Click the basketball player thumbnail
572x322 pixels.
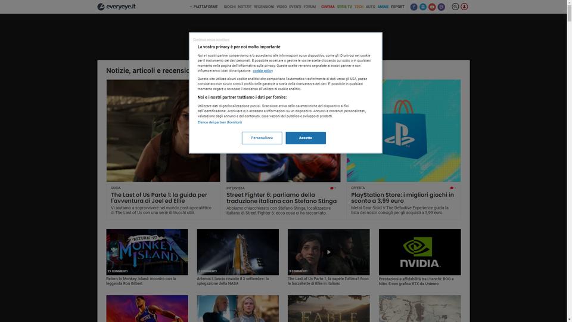147,308
